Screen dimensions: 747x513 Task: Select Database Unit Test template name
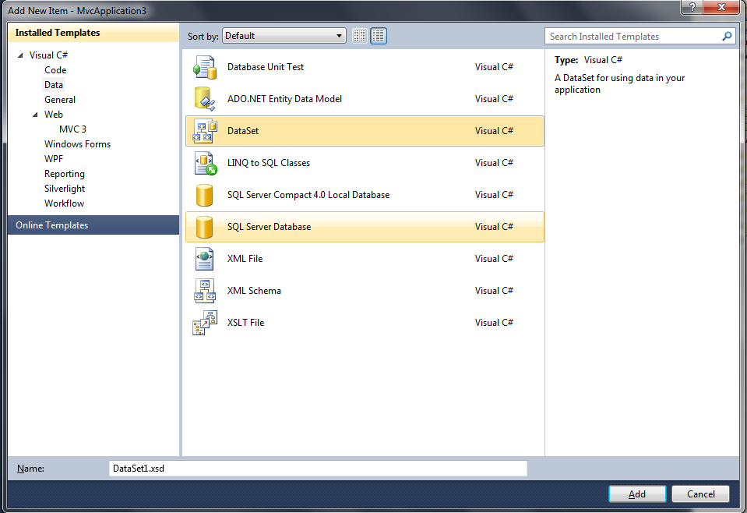pyautogui.click(x=266, y=67)
